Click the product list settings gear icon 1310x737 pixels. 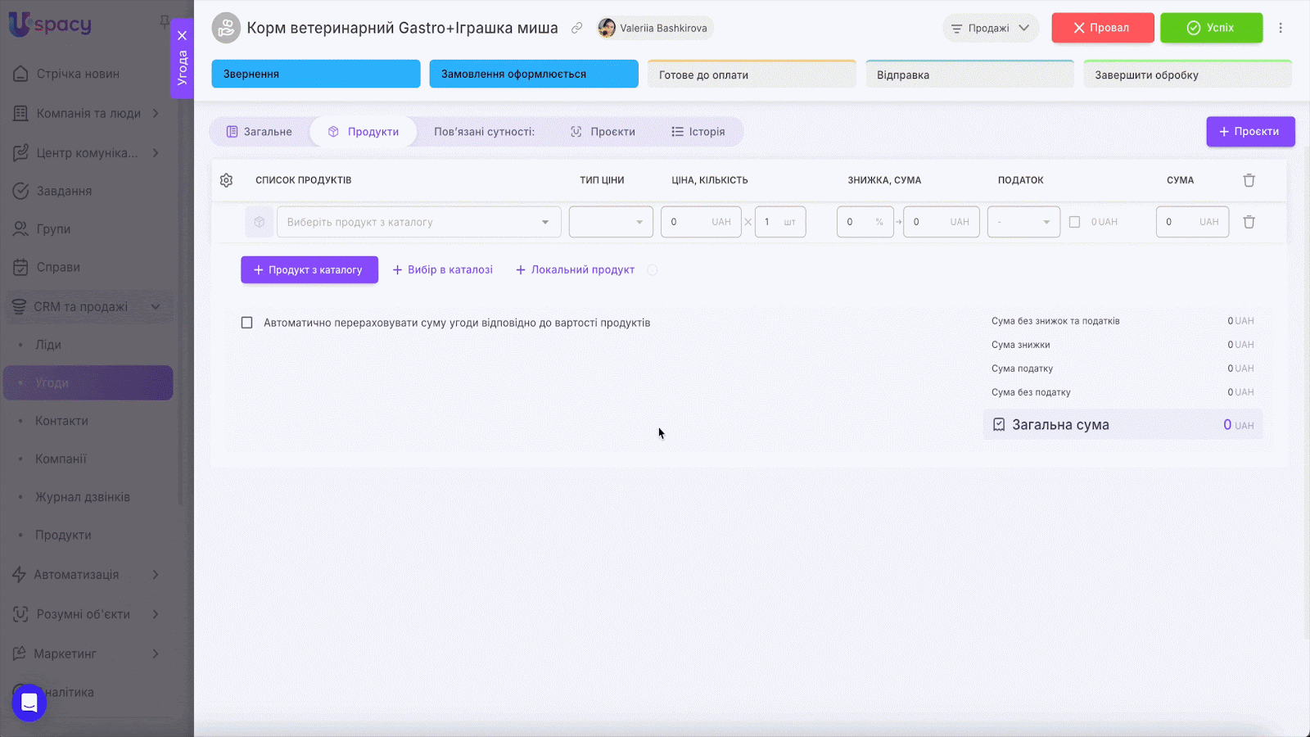point(227,180)
